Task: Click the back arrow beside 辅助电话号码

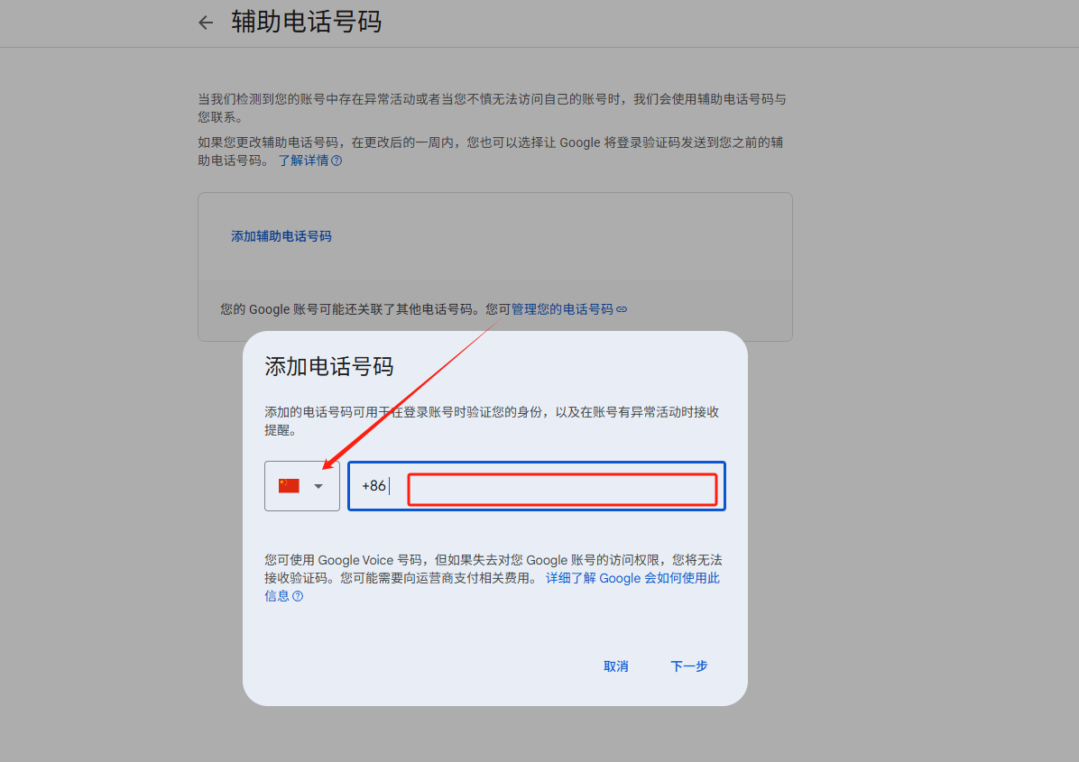Action: [206, 23]
